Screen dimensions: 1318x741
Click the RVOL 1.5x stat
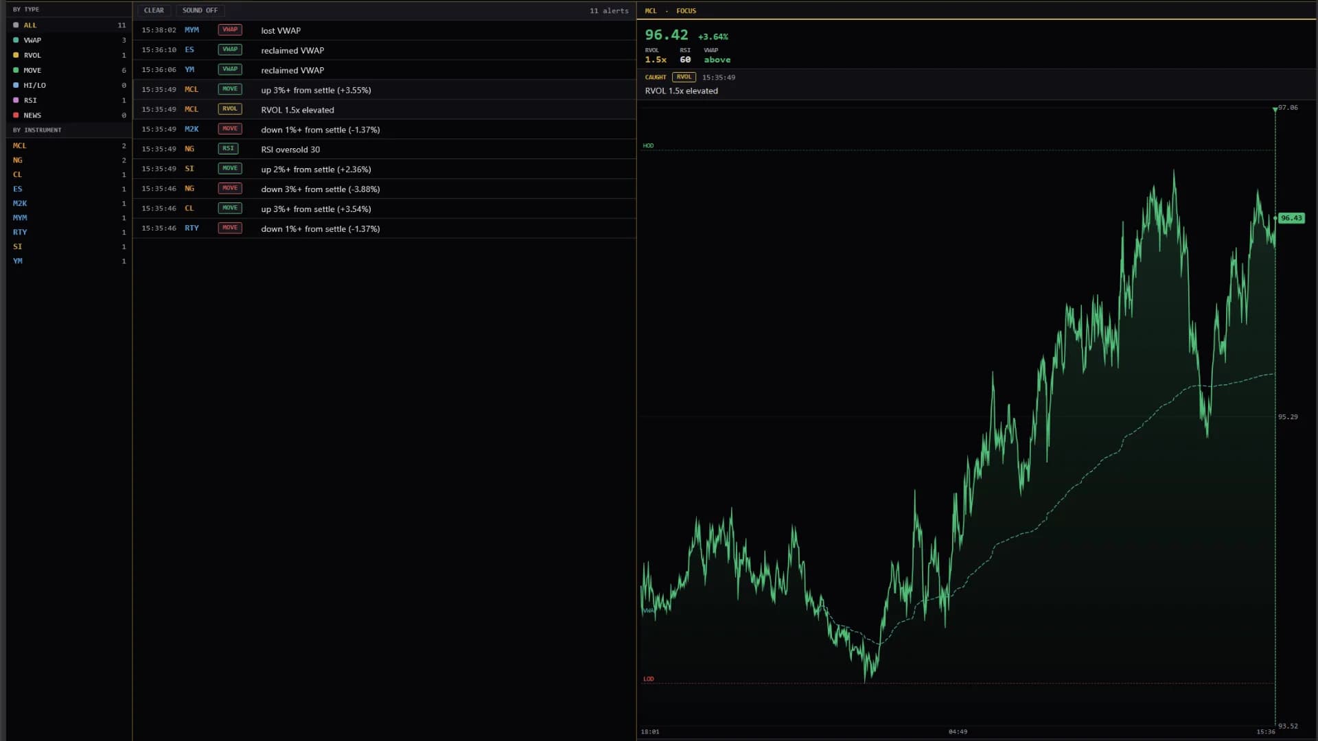click(x=656, y=56)
